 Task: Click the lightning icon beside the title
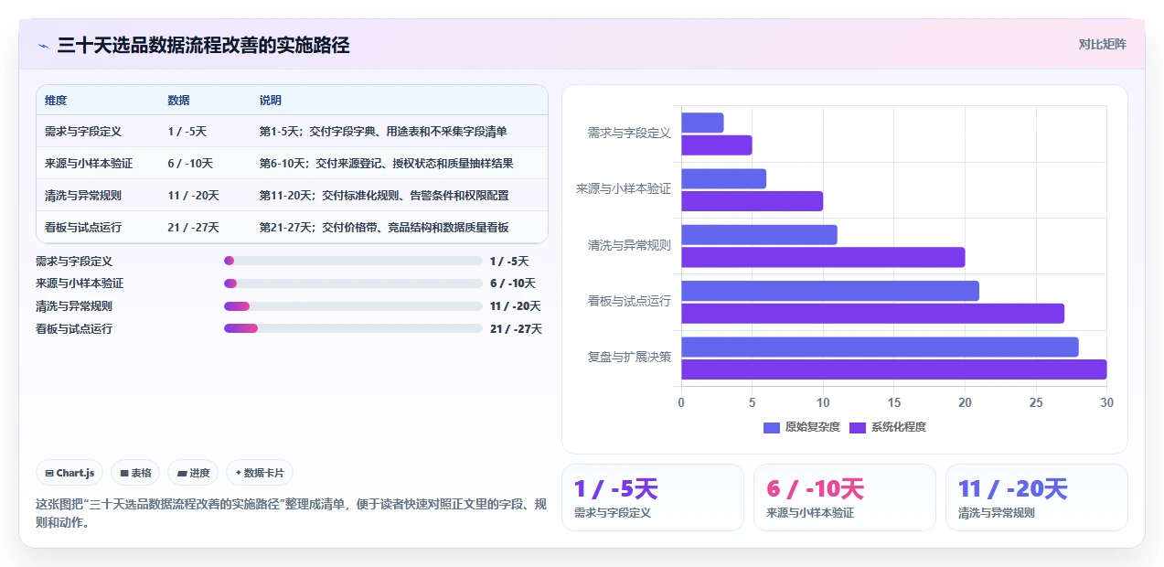point(43,46)
